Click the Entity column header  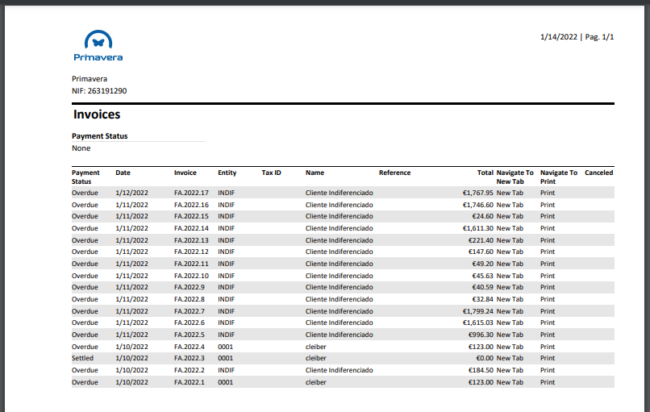point(227,173)
